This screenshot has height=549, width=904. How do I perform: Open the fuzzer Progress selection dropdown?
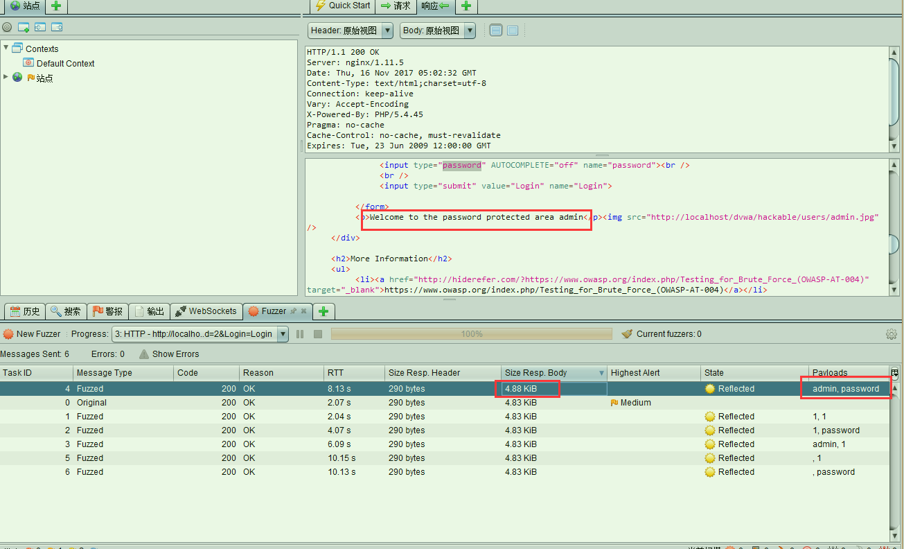pos(283,334)
